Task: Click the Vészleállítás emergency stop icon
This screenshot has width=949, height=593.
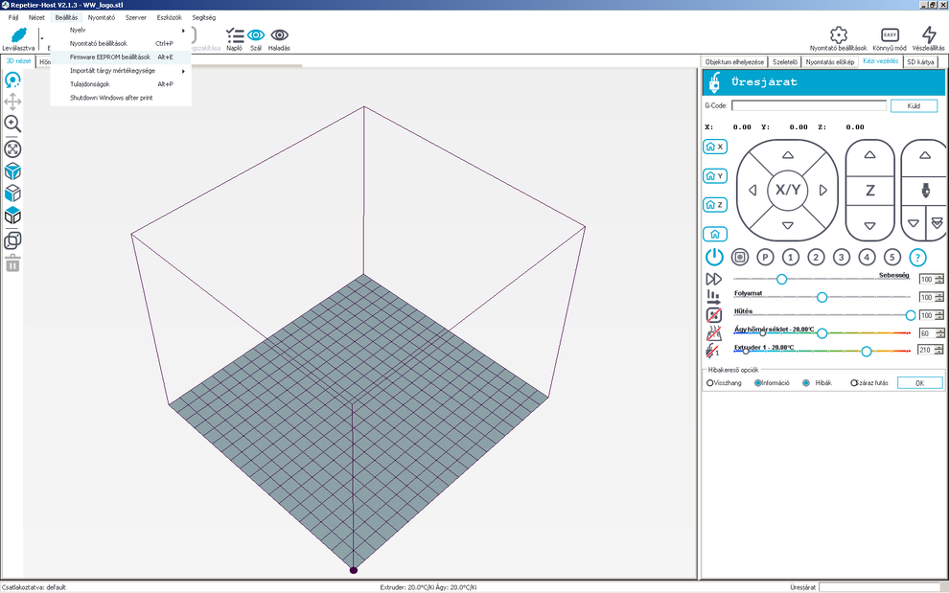Action: (x=927, y=35)
